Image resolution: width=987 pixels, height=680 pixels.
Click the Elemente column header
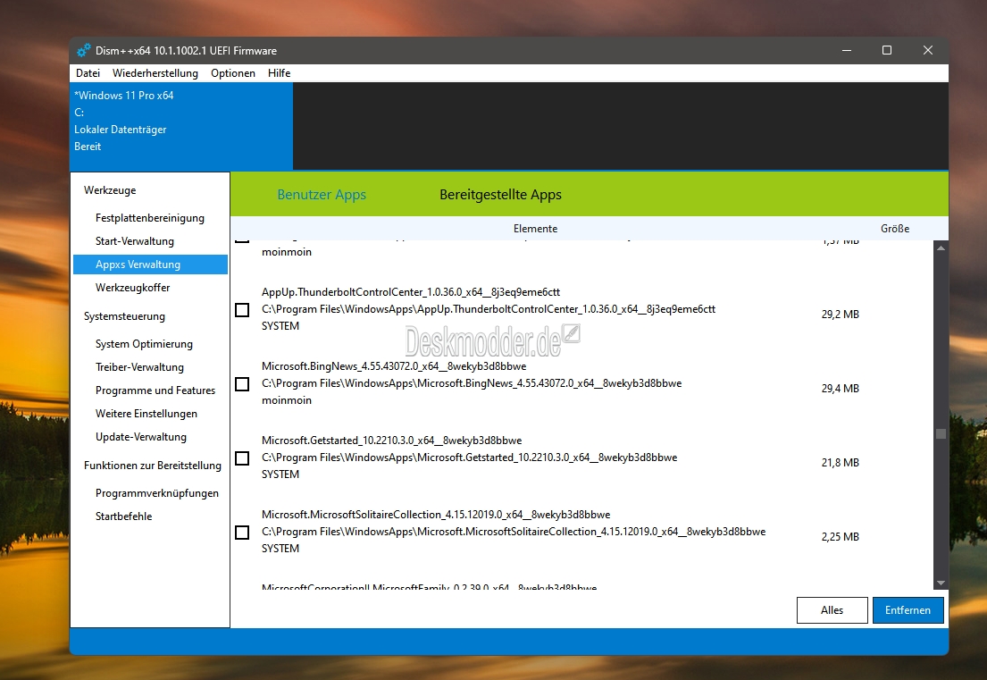tap(536, 229)
